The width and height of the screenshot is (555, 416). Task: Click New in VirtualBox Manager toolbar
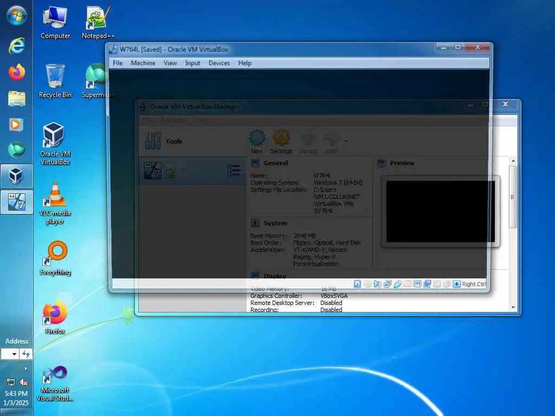256,141
